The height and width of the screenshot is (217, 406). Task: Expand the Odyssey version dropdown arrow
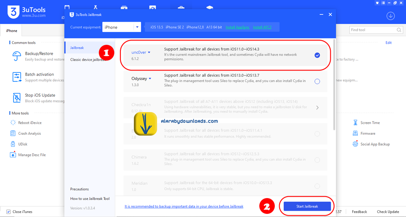[x=150, y=79]
